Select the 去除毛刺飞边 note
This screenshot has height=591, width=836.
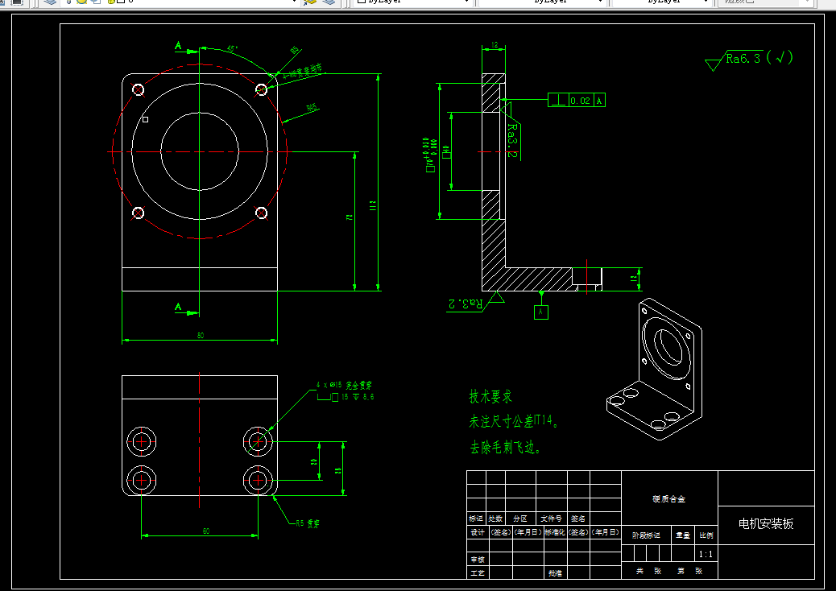506,447
